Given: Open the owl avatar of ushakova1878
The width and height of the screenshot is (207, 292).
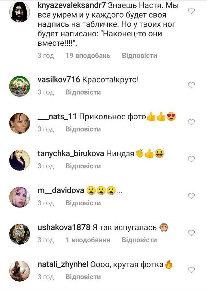Looking at the screenshot, I should 19,234.
